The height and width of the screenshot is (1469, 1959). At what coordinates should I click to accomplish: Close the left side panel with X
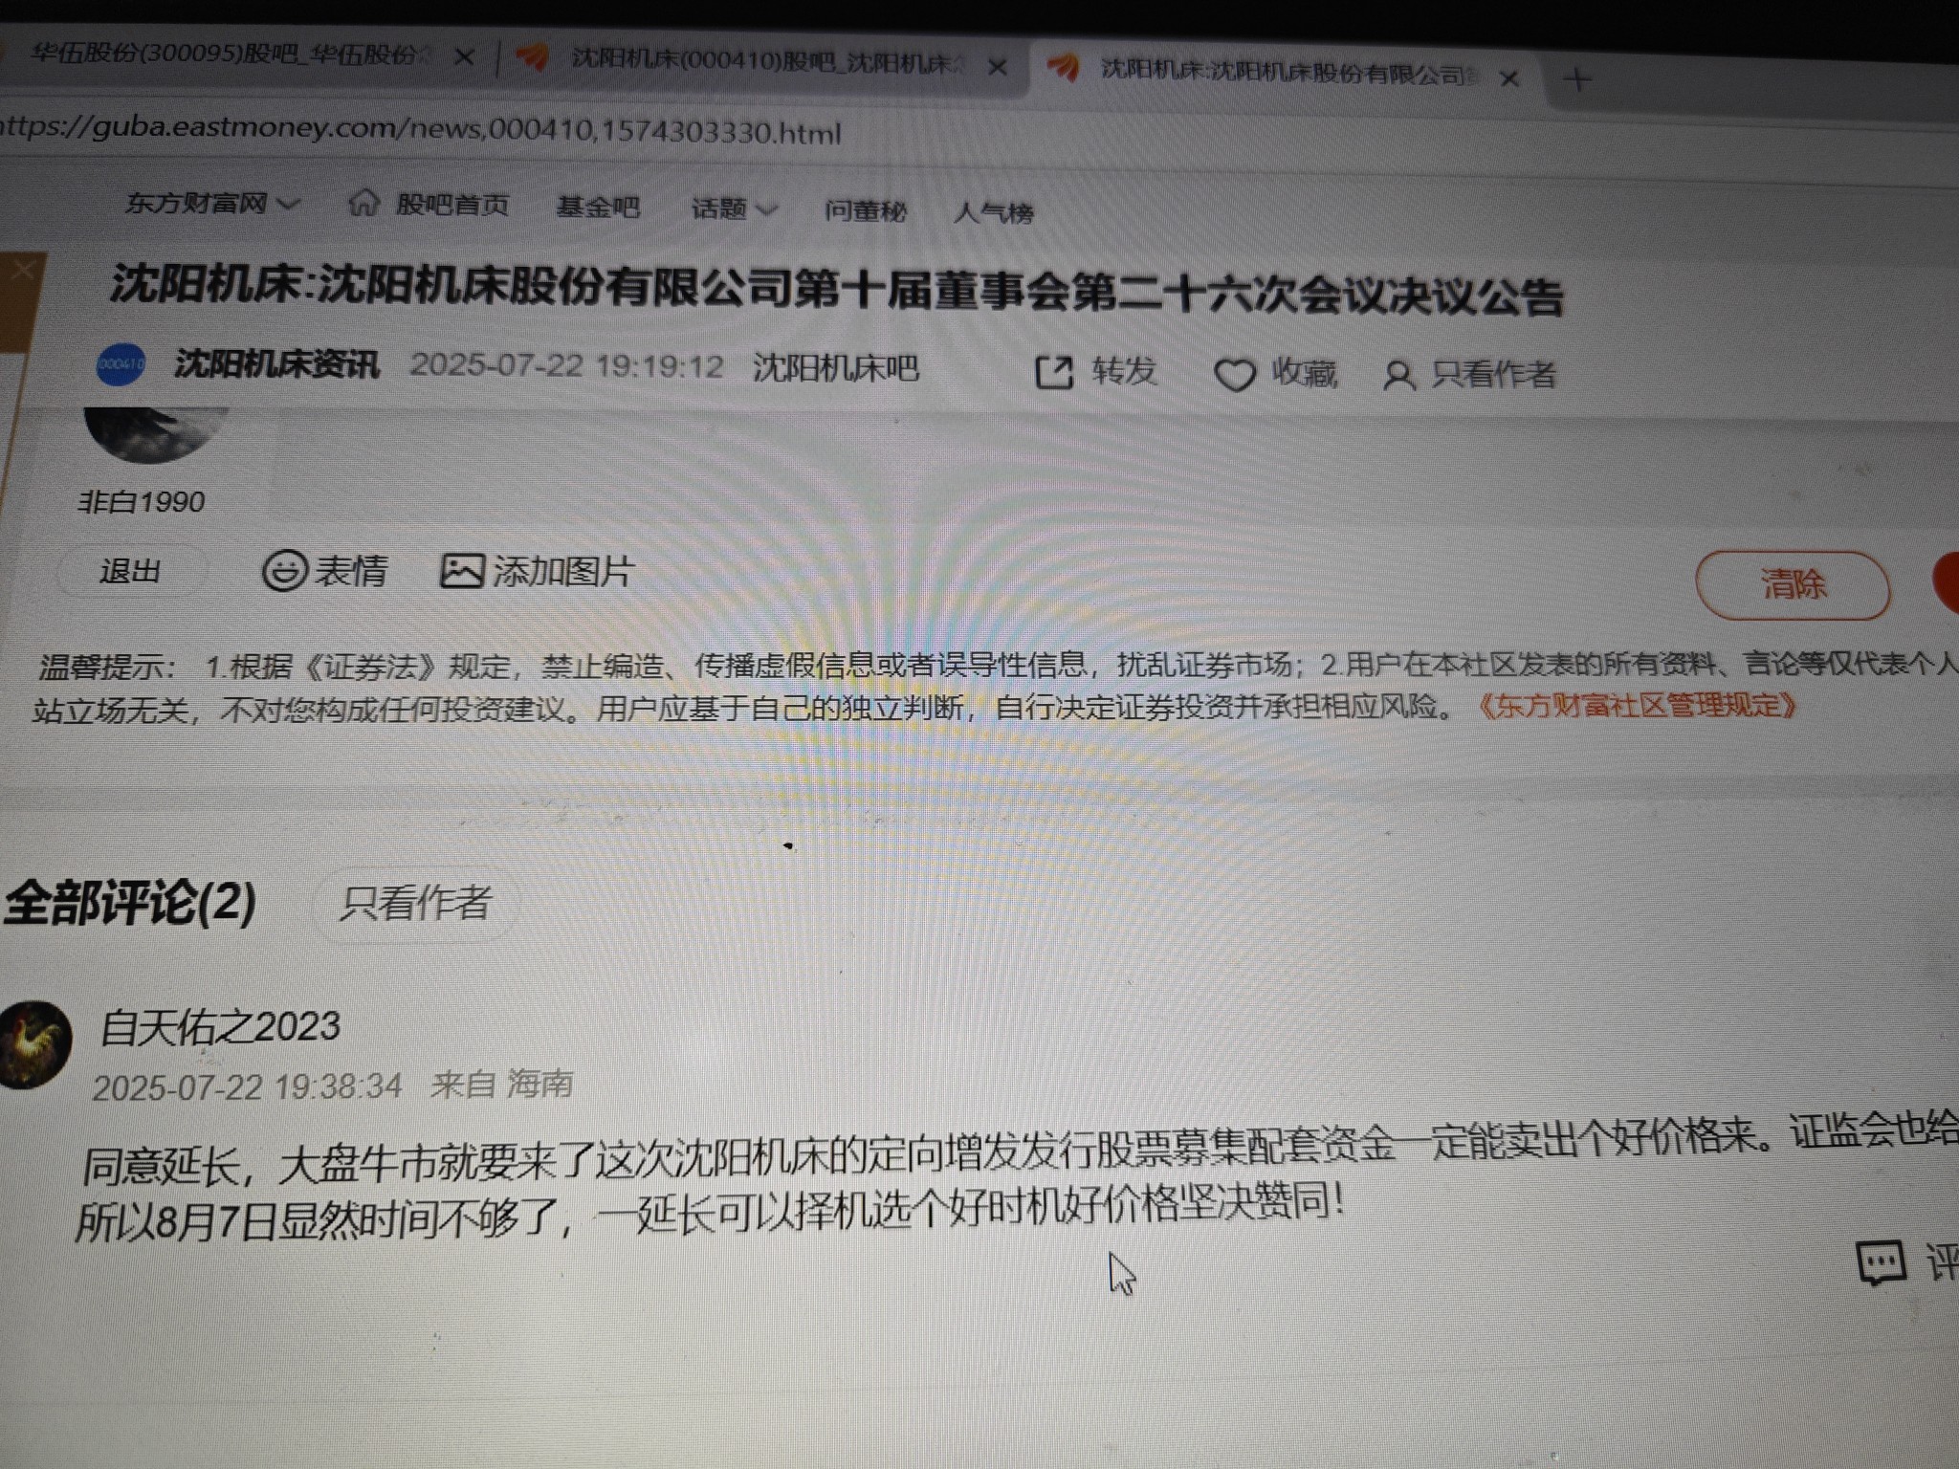[x=23, y=270]
